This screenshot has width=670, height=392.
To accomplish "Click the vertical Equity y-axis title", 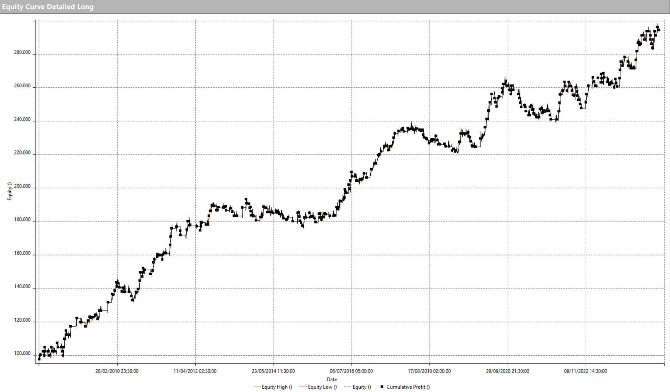I will point(10,191).
